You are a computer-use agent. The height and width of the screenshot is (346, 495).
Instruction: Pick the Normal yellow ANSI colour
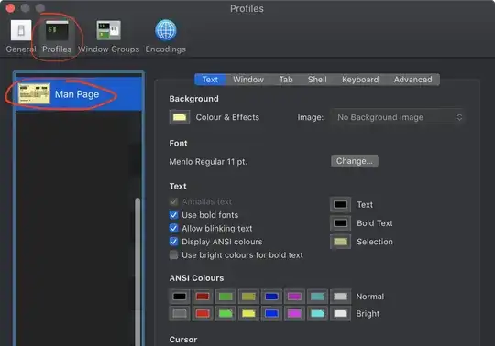pos(248,297)
